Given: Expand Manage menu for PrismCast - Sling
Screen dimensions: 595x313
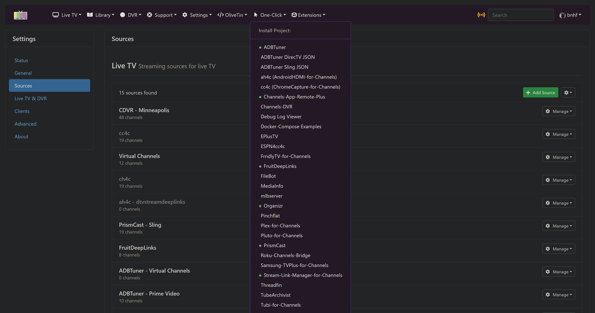Looking at the screenshot, I should click(558, 226).
